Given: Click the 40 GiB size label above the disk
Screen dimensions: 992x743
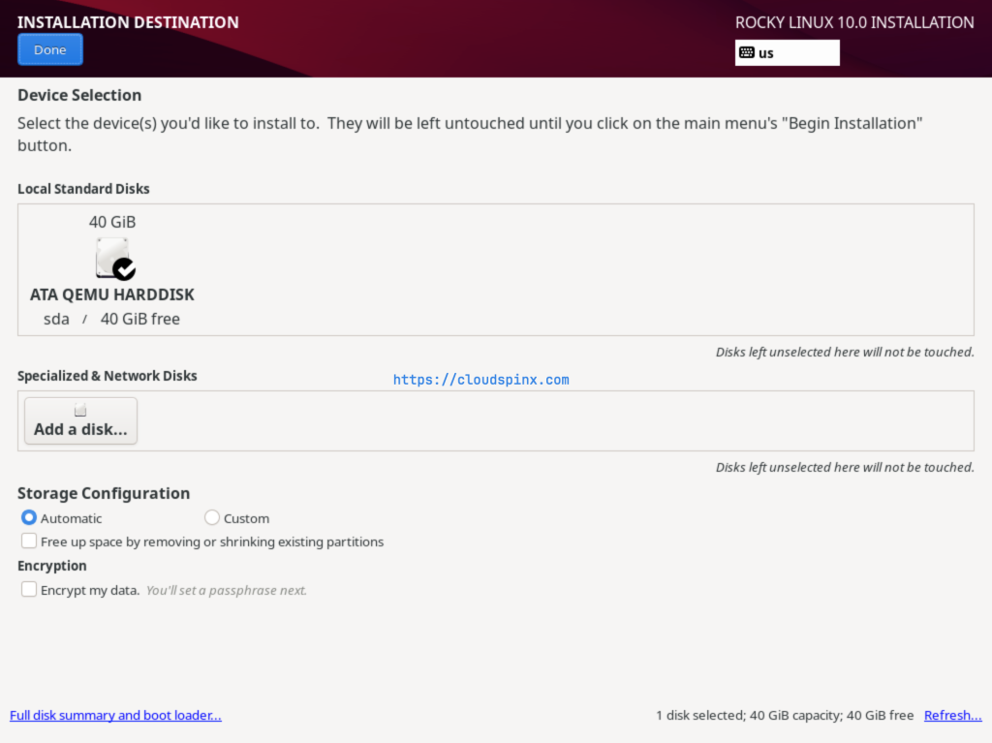Looking at the screenshot, I should tap(112, 222).
